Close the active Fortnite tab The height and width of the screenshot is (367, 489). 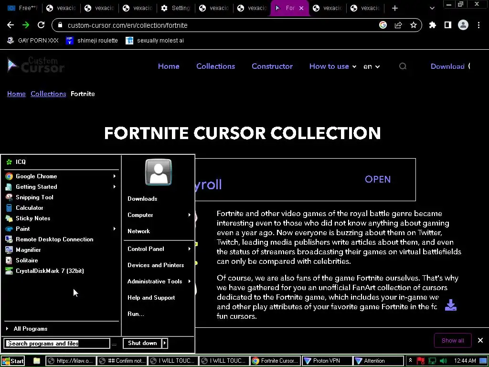point(301,9)
